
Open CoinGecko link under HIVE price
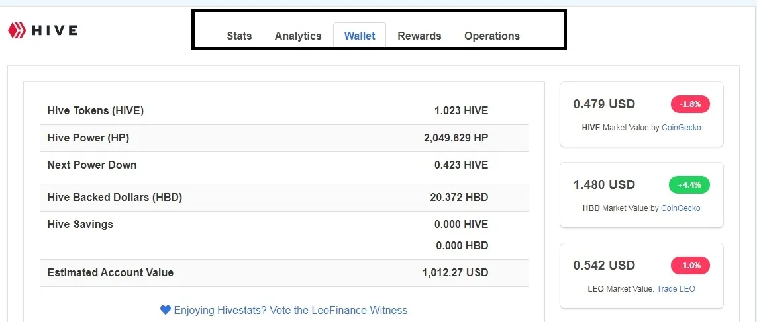point(681,127)
